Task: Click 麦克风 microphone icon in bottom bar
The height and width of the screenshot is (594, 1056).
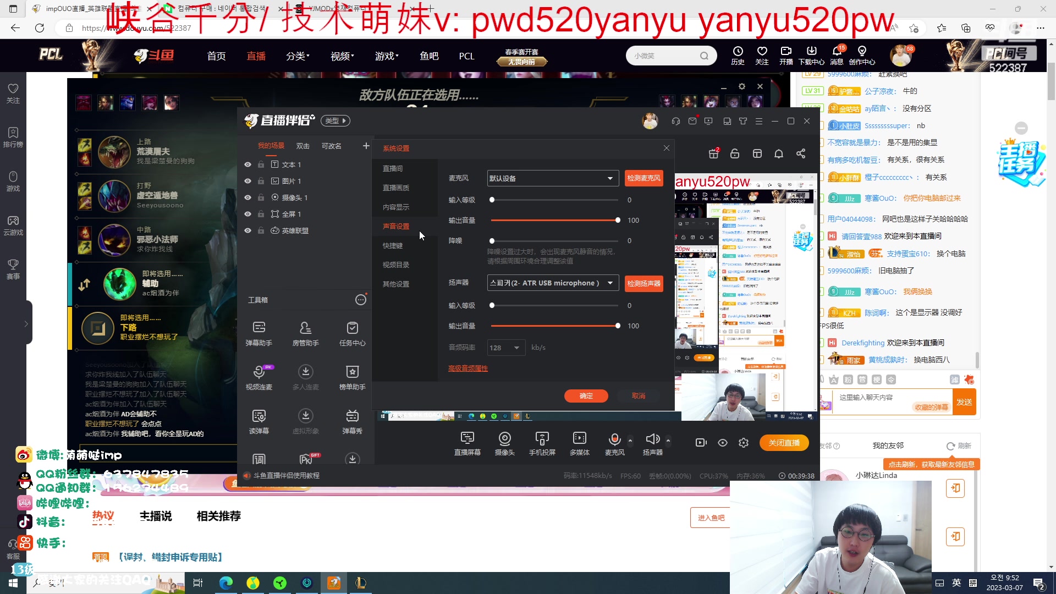Action: [x=614, y=443]
